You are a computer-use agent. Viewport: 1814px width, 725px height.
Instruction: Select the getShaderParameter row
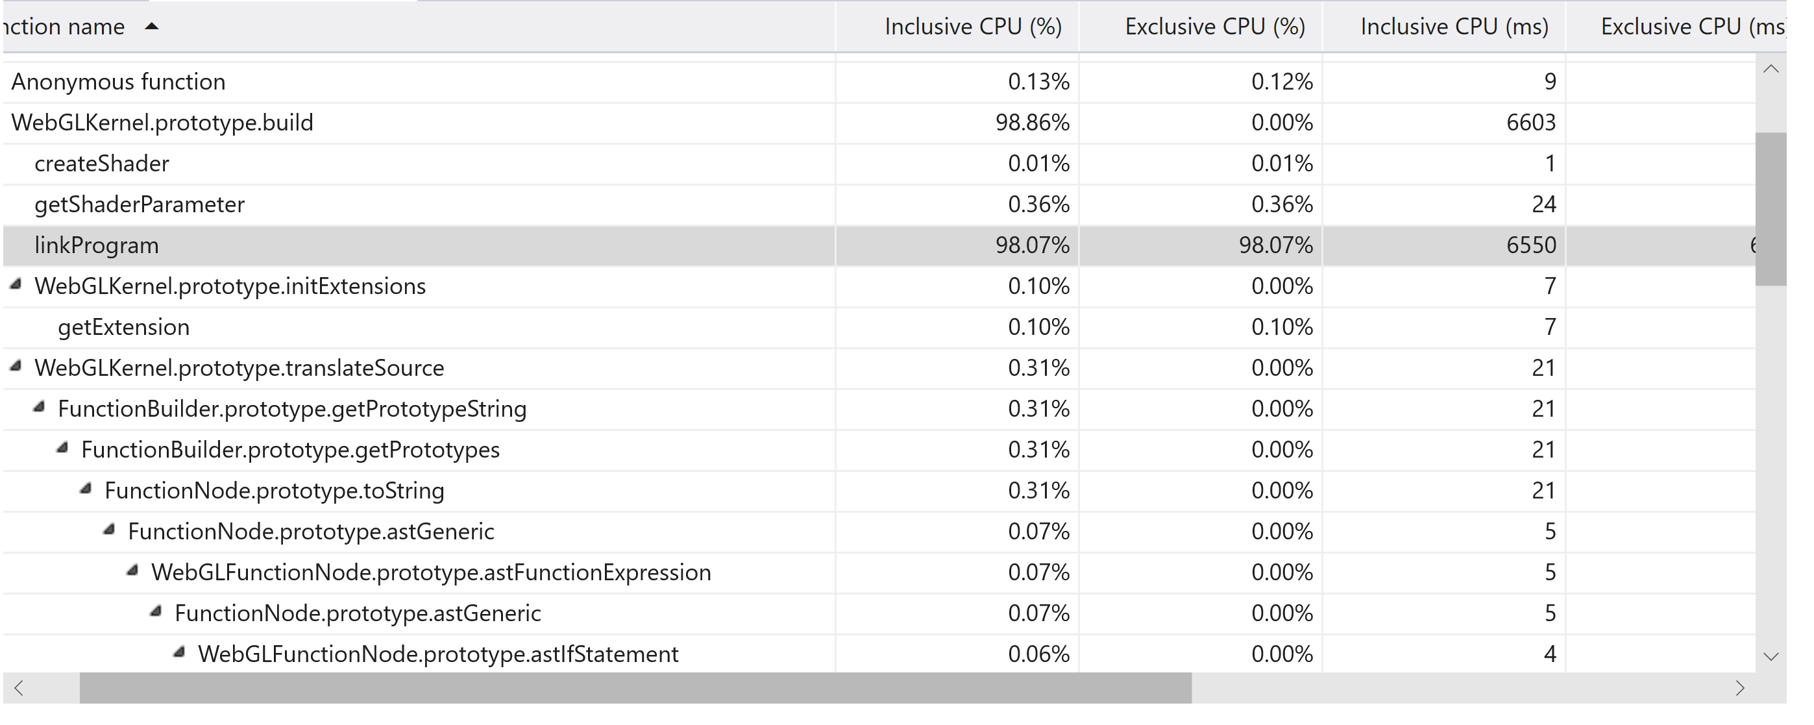423,204
